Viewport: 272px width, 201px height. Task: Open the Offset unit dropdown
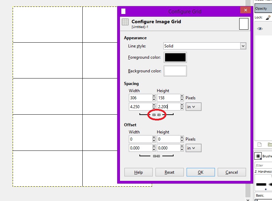[193, 148]
